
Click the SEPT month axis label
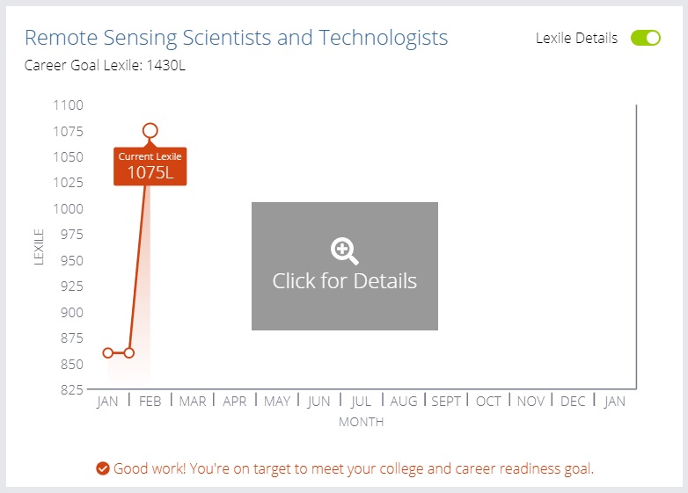[446, 402]
